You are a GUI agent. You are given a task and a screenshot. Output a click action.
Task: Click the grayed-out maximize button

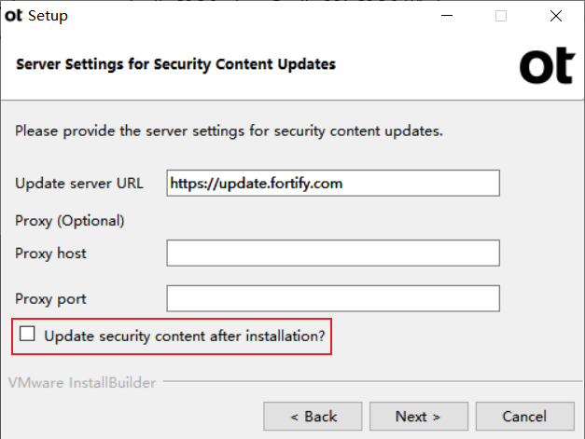tap(501, 16)
